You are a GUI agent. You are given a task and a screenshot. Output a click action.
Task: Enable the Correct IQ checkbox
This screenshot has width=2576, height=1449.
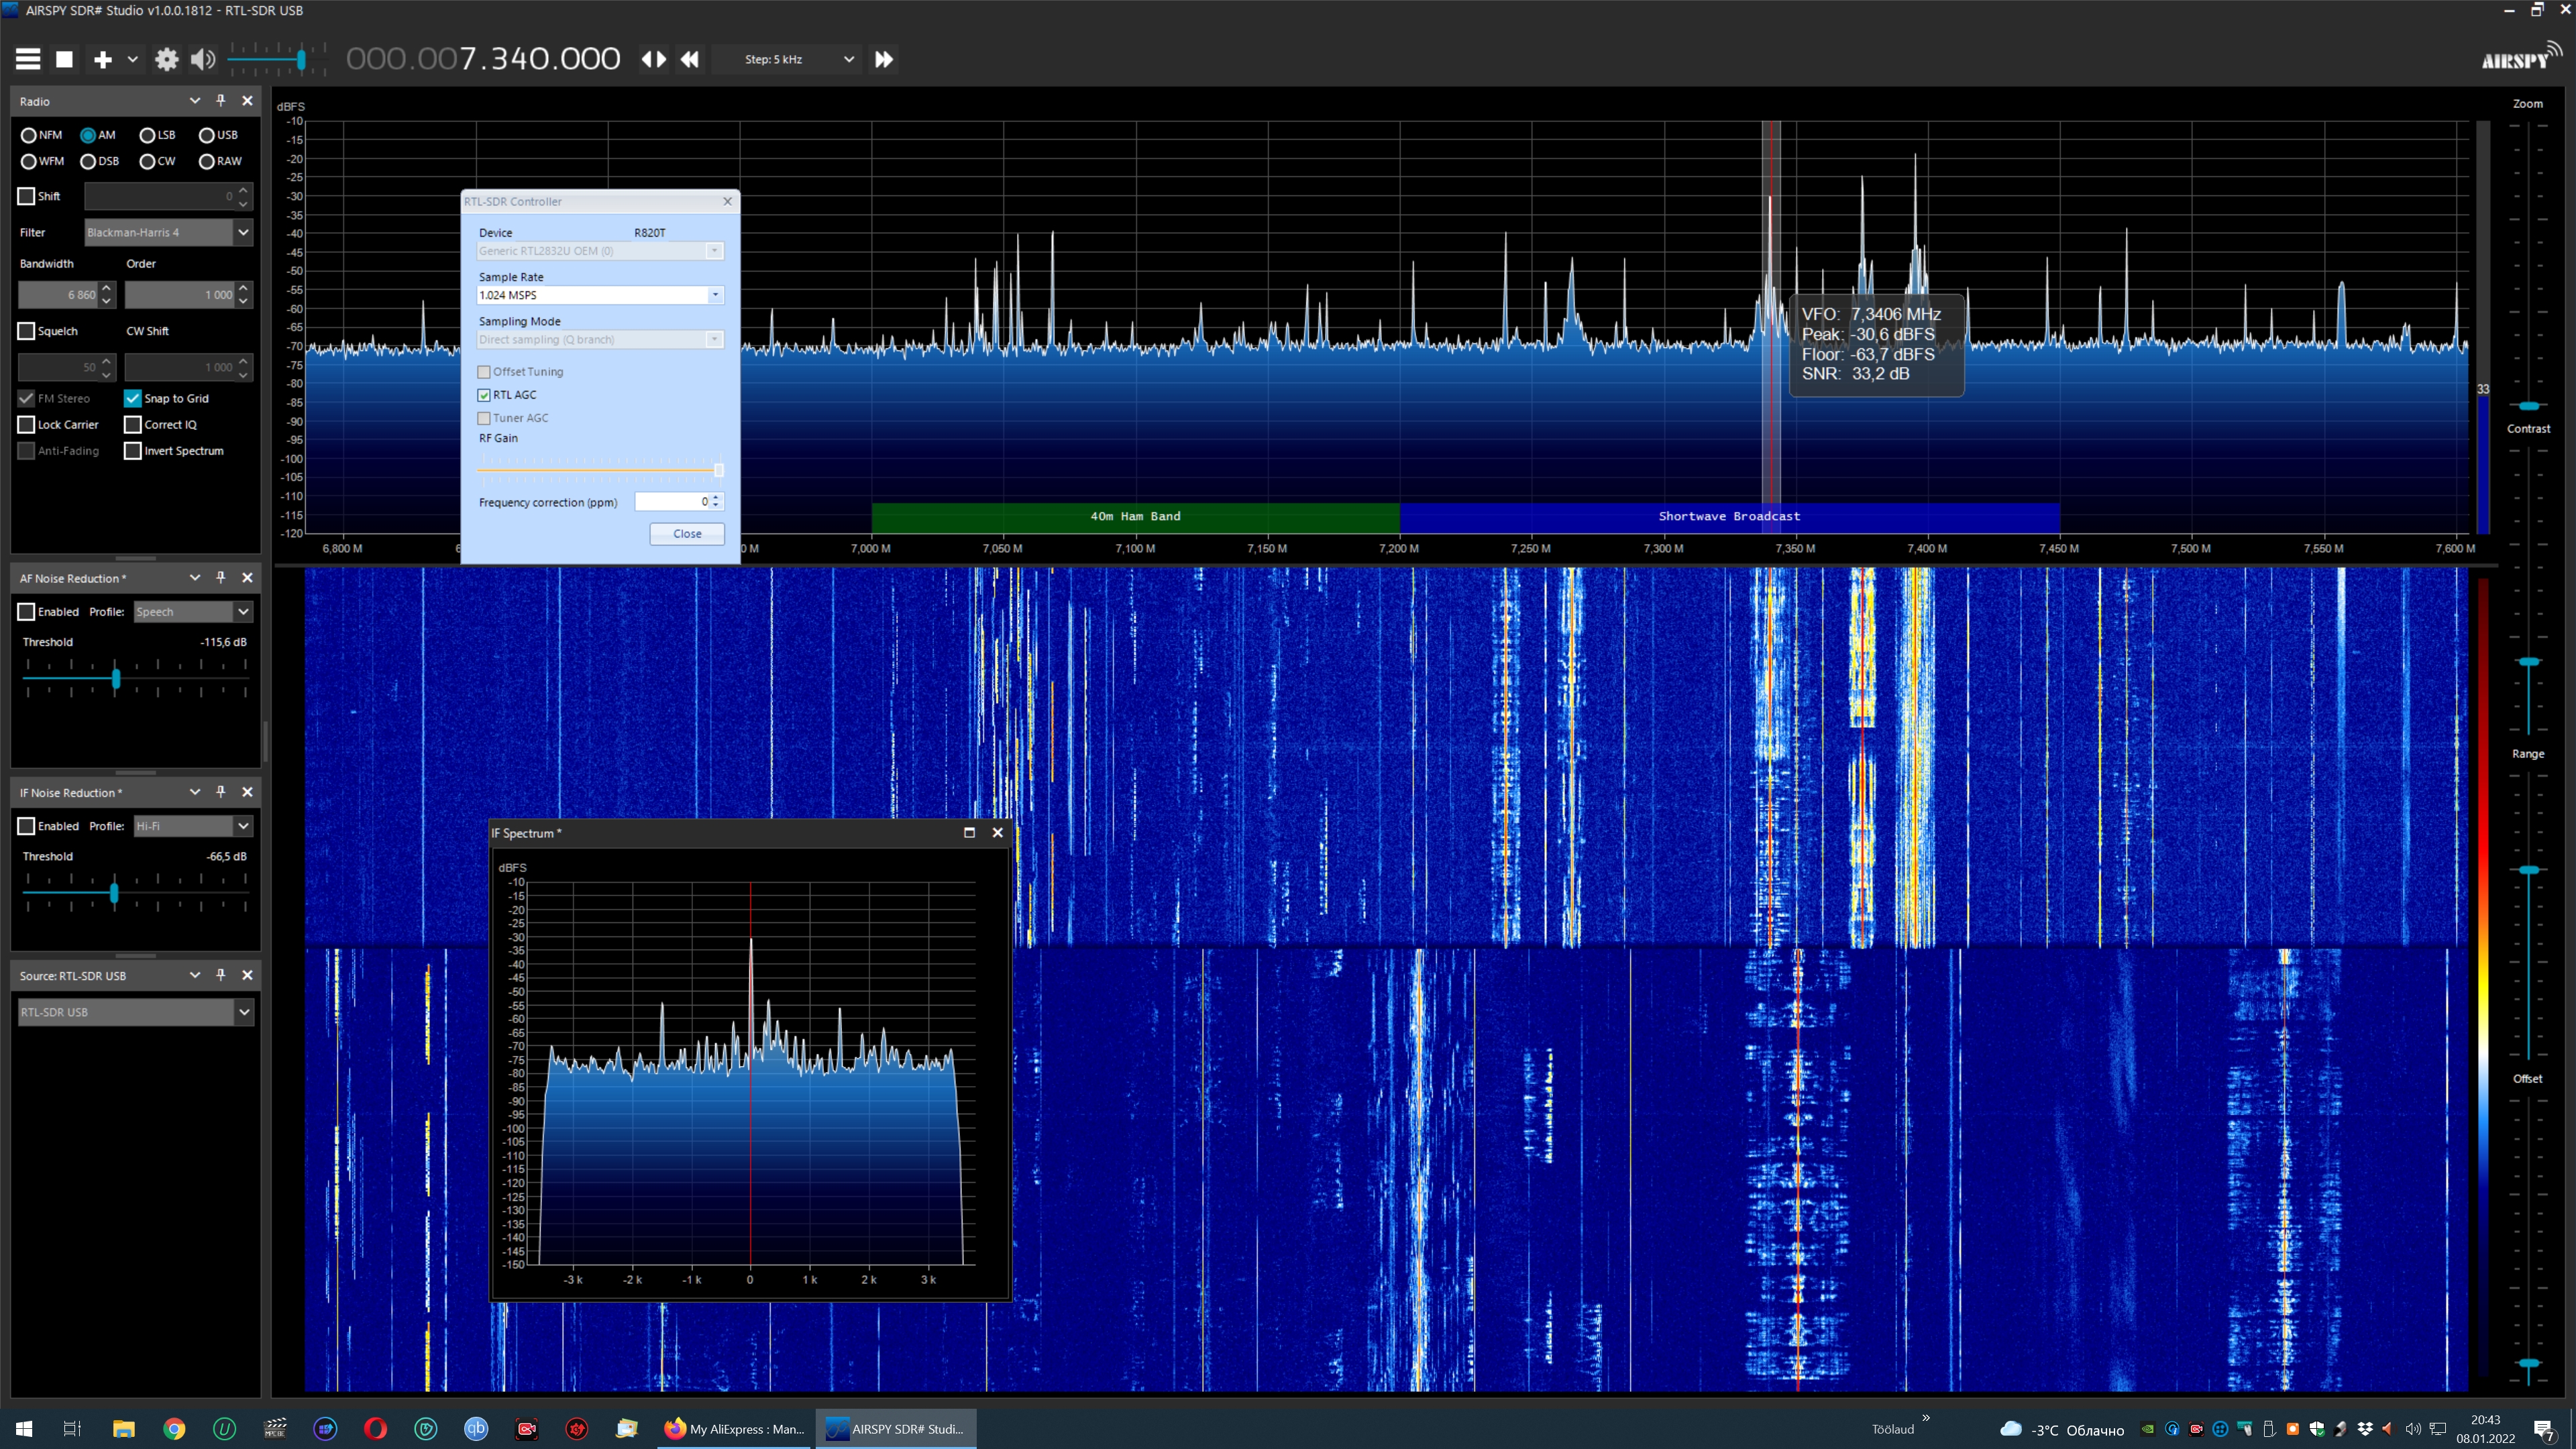point(133,424)
